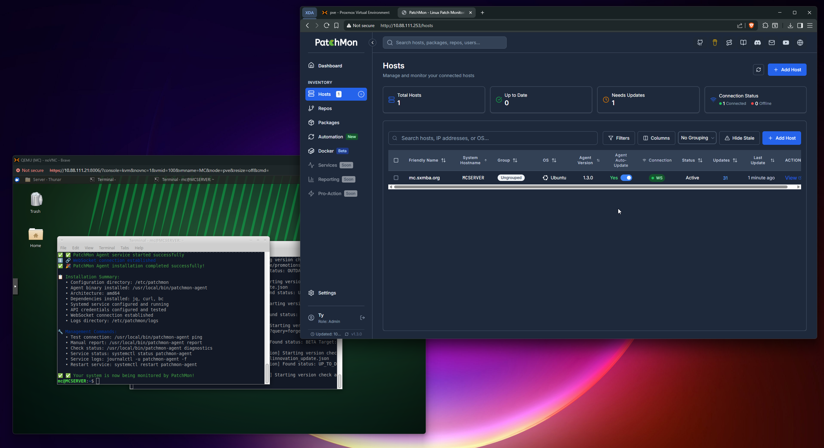
Task: Switch to pve Proxmox Virtual Environment tab
Action: pyautogui.click(x=356, y=13)
